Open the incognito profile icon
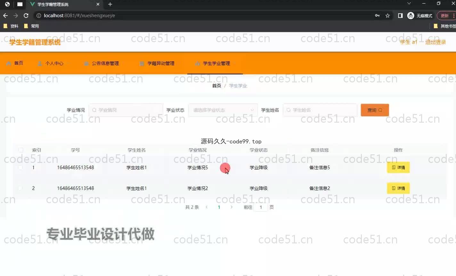This screenshot has height=276, width=456. 411,16
